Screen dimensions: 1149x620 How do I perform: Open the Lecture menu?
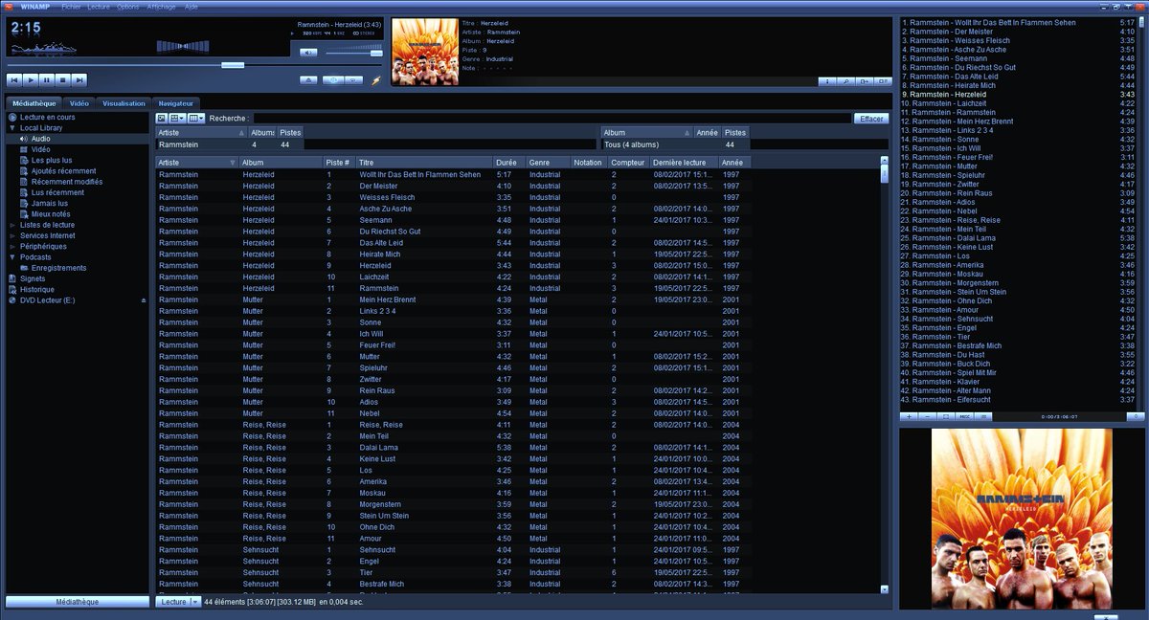(x=98, y=6)
